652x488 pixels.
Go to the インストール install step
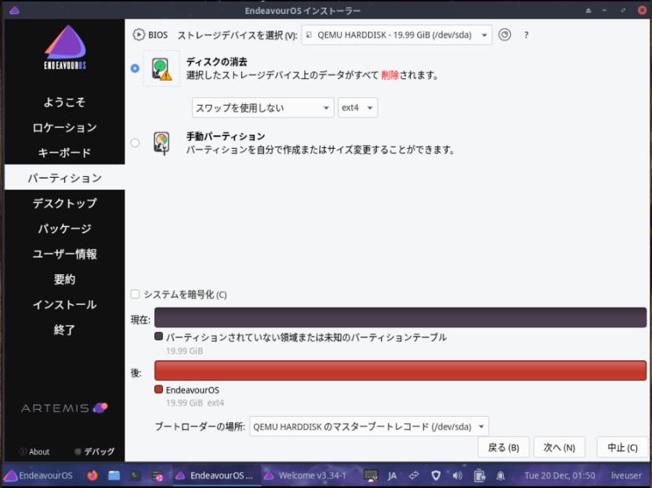tap(64, 304)
